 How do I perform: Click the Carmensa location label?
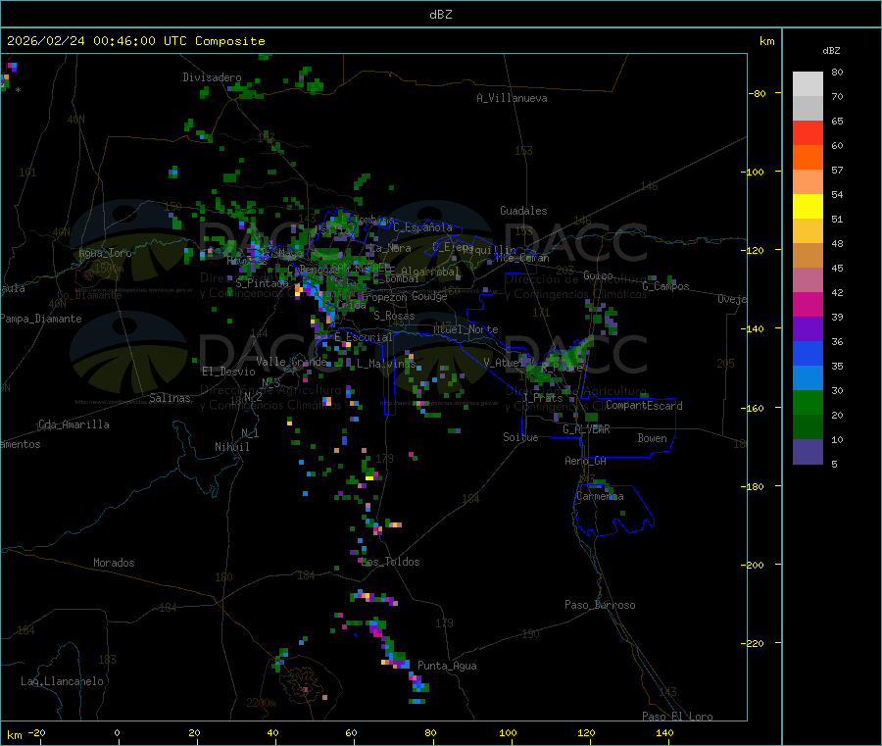tap(600, 496)
